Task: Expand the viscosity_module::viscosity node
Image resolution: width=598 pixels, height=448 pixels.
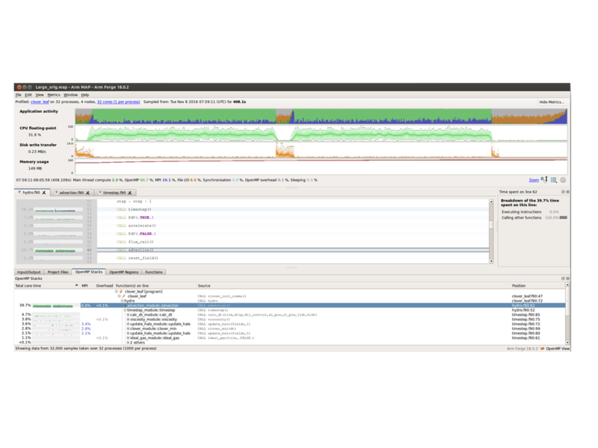Action: pos(128,320)
